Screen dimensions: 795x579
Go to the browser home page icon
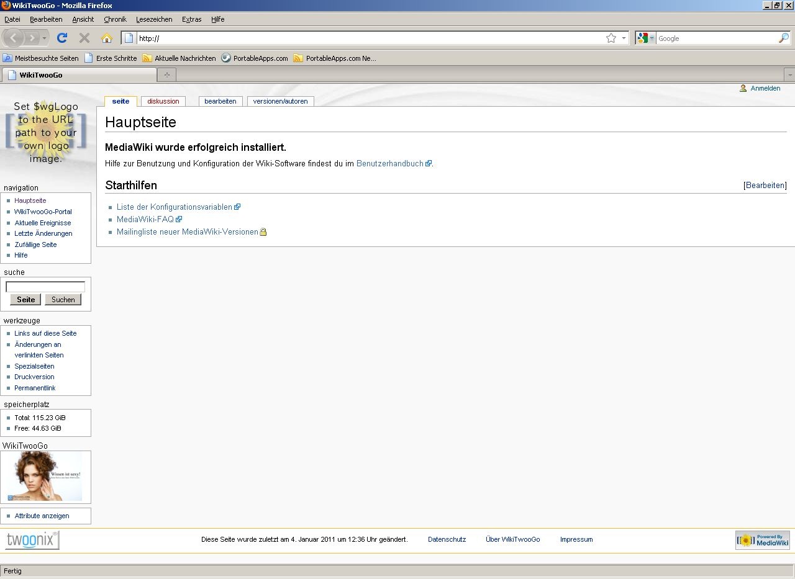tap(107, 38)
